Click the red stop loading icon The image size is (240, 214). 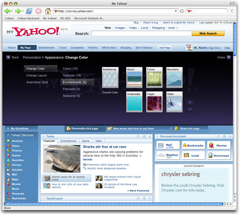click(38, 11)
